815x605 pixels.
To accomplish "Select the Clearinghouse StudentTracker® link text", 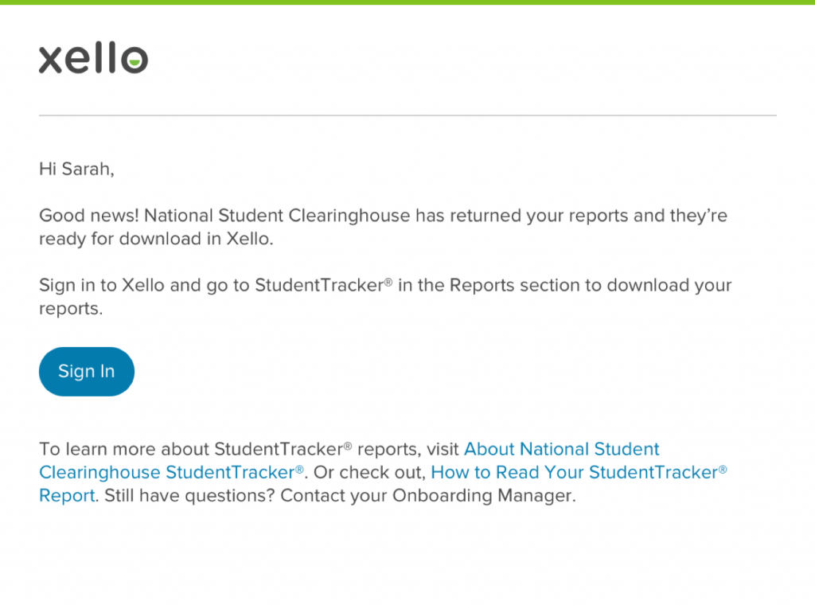I will (172, 472).
